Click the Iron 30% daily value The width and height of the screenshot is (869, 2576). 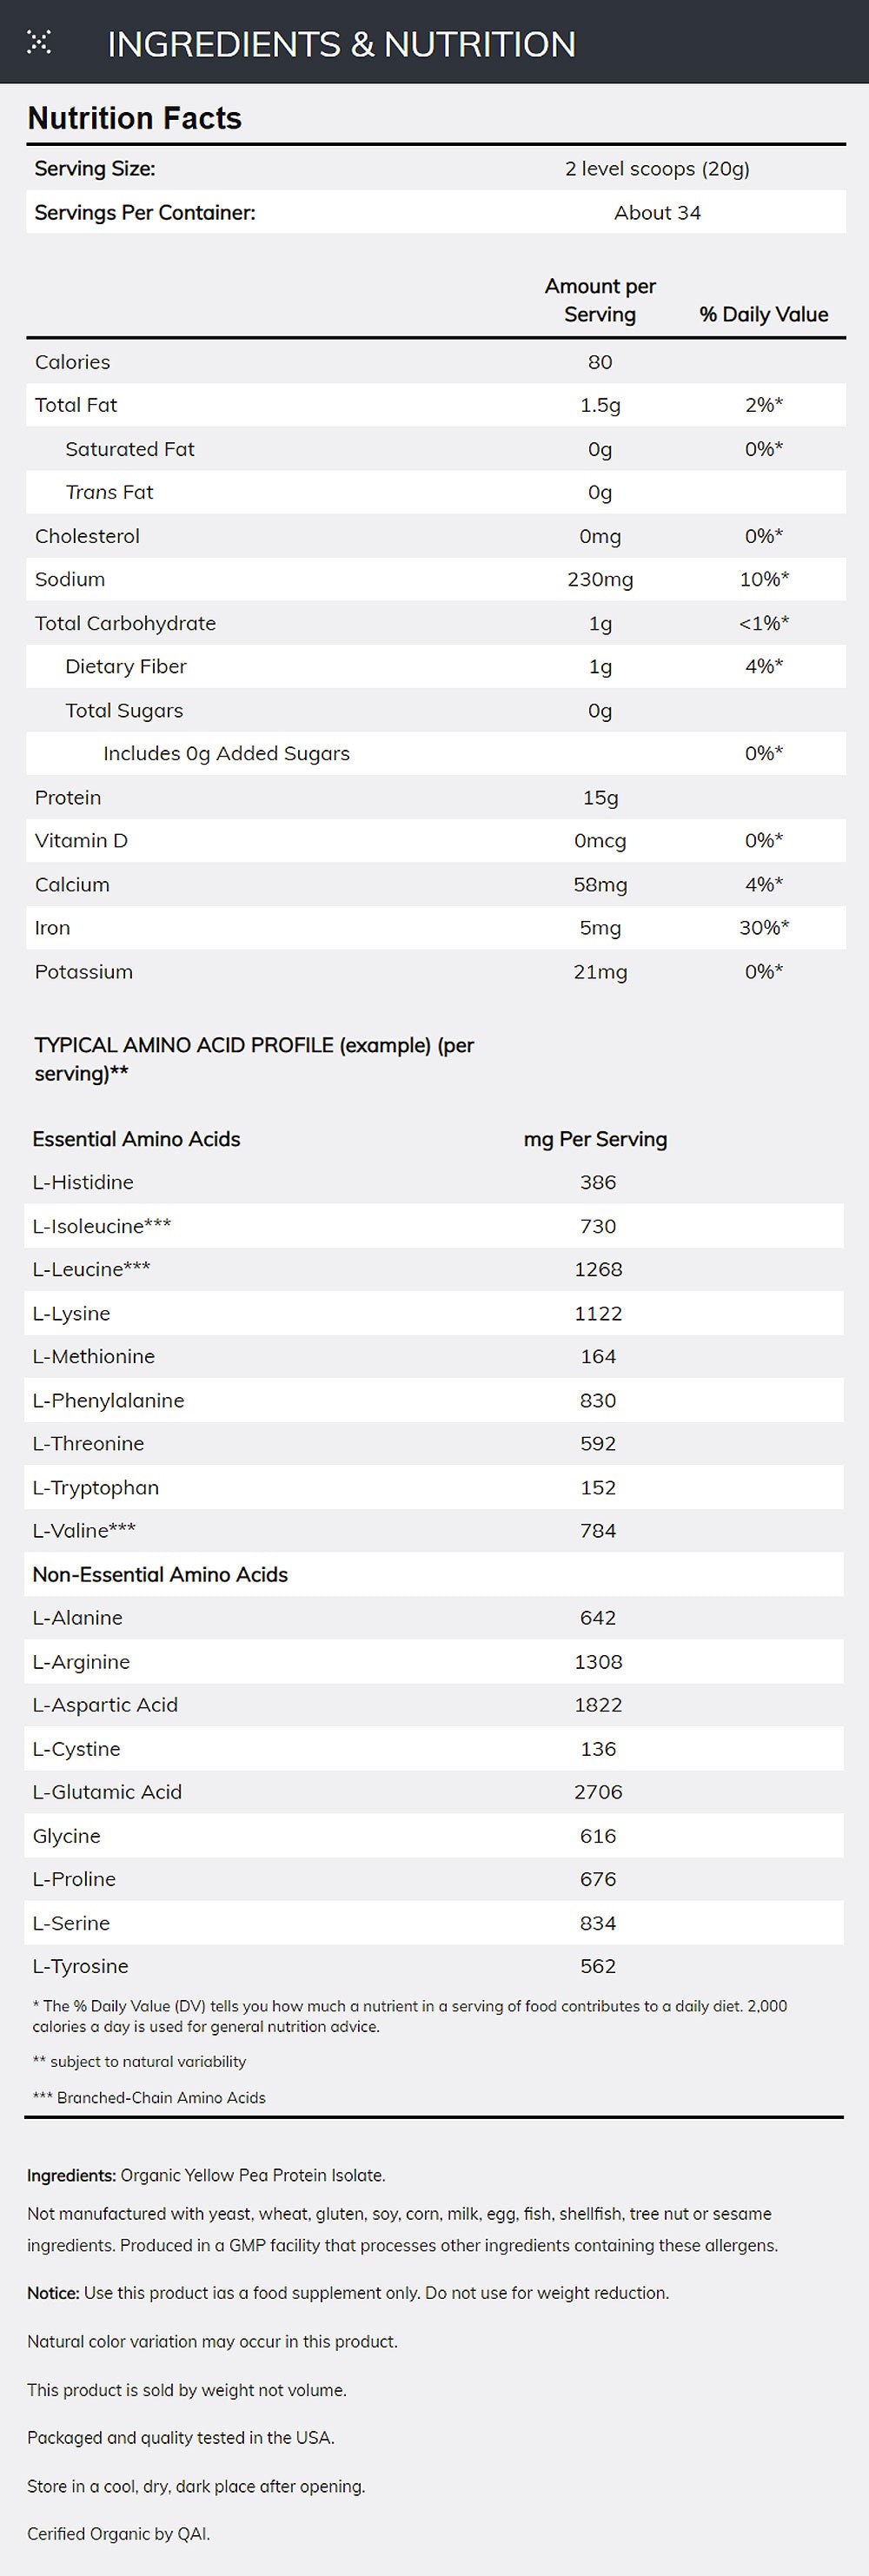763,928
